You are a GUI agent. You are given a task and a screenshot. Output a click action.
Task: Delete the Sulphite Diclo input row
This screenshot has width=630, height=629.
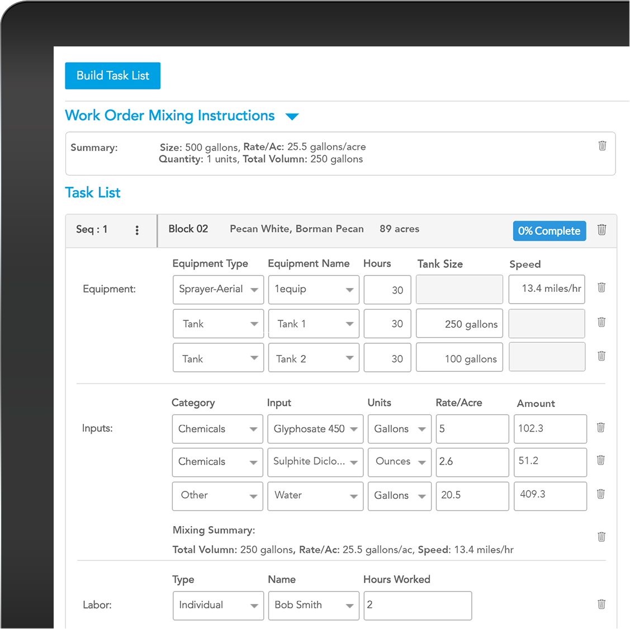[601, 460]
